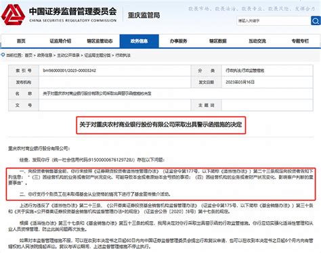Click the 发布机构 label cell

(24, 82)
